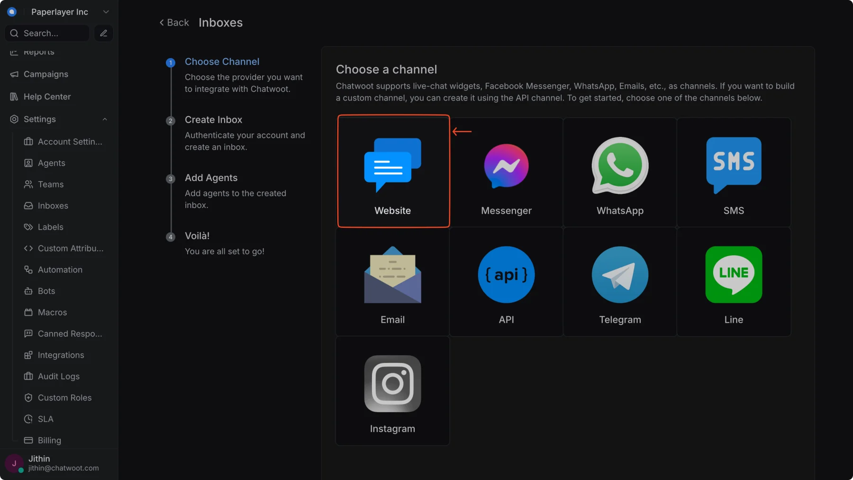The image size is (853, 480).
Task: Choose the Email envelope channel
Action: pos(392,274)
